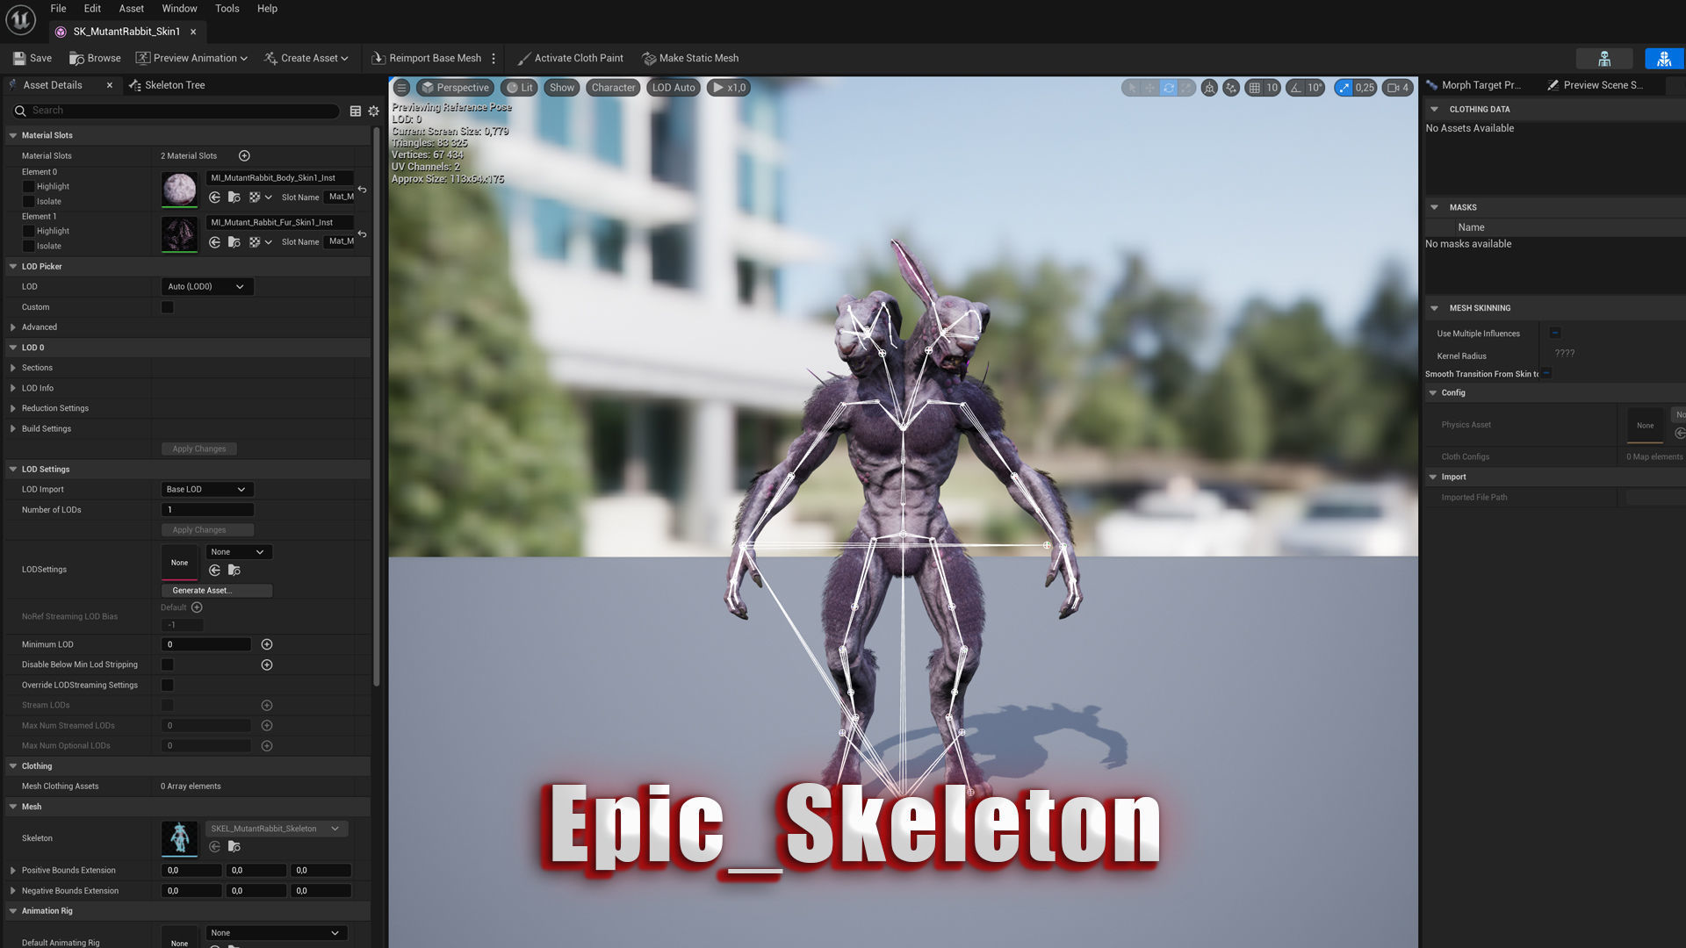Toggle property matrix table view icon
1686x948 pixels.
tap(355, 111)
